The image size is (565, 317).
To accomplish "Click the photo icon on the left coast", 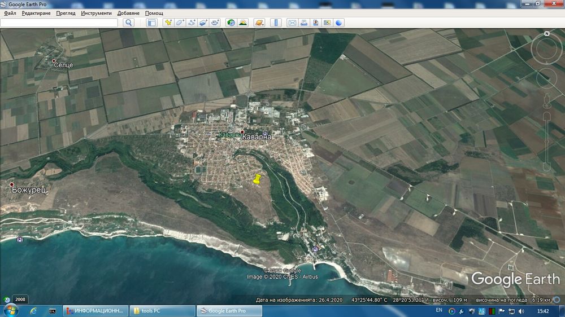I will pyautogui.click(x=19, y=239).
